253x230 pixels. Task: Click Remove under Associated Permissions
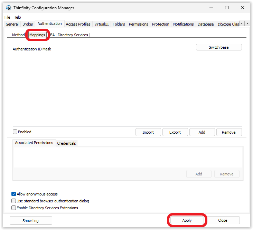click(227, 174)
